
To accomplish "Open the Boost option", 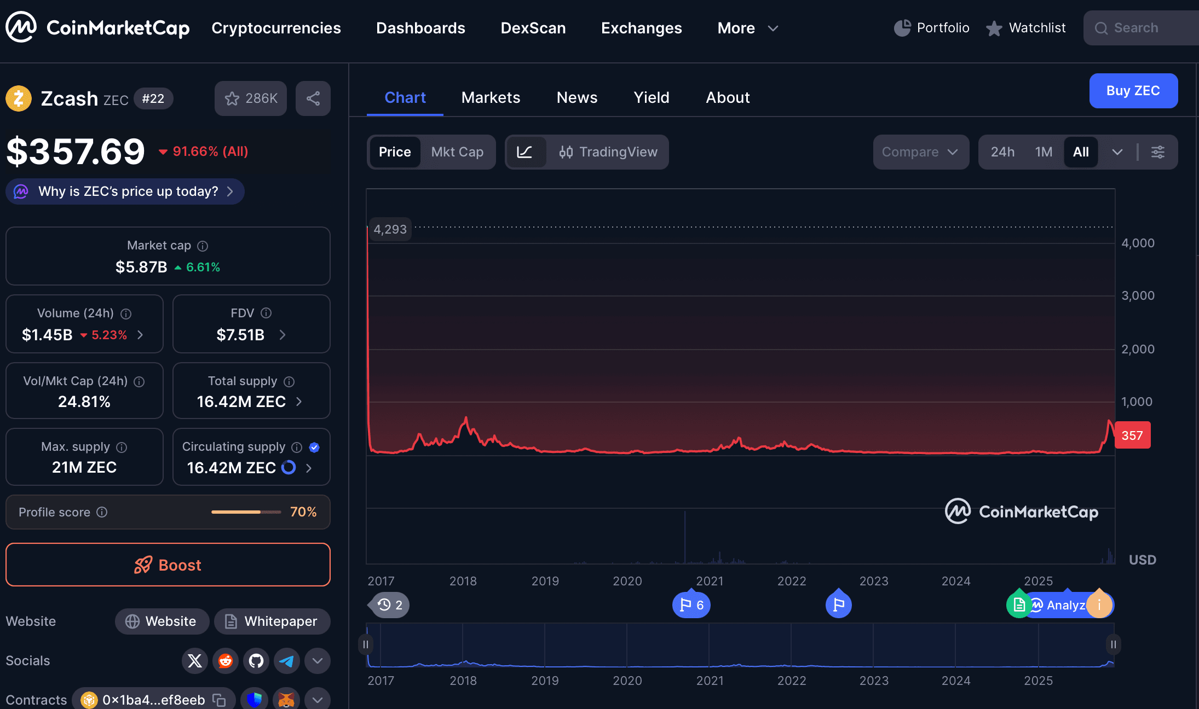I will tap(168, 565).
